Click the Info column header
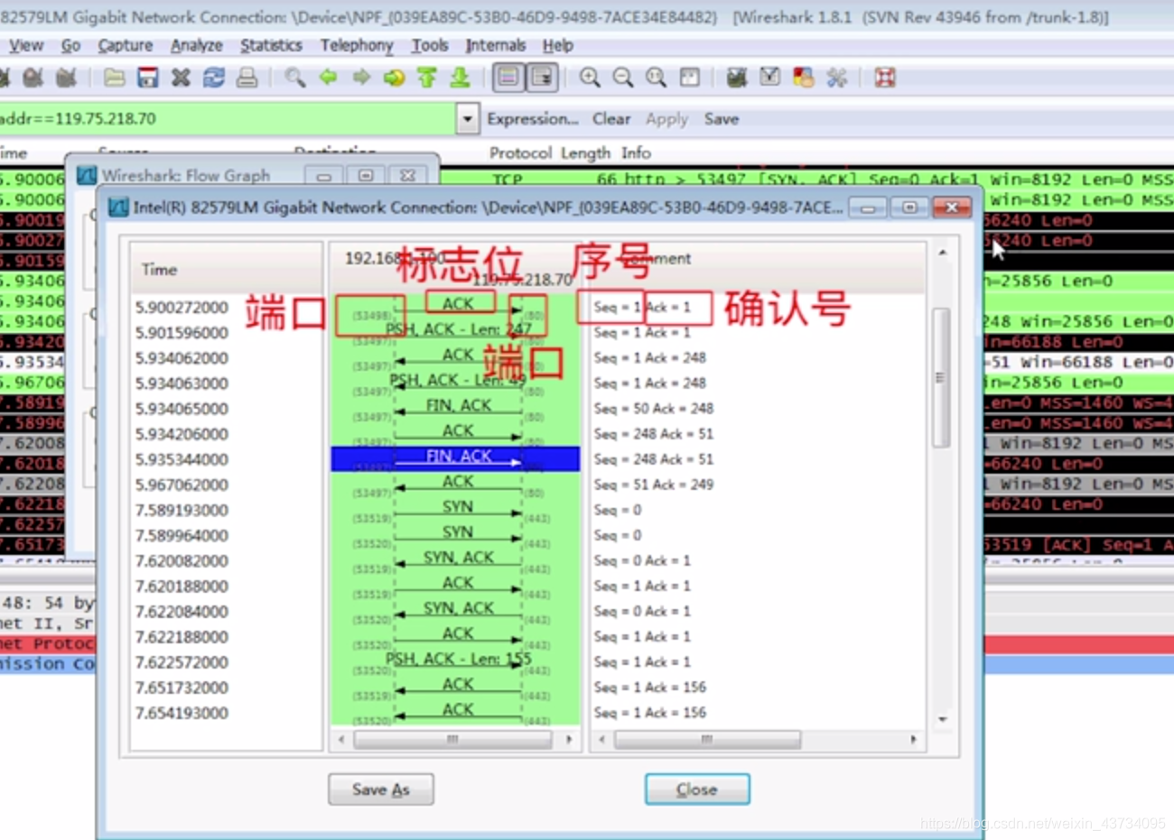Viewport: 1174px width, 840px height. [636, 153]
